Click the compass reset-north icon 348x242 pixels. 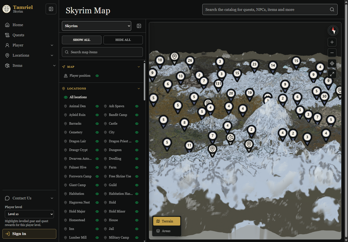(x=333, y=30)
